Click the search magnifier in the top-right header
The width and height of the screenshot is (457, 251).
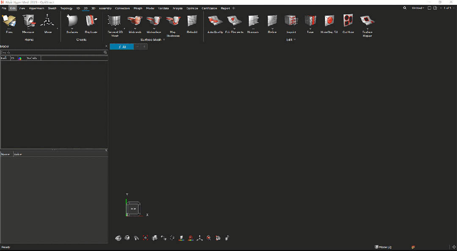point(405,8)
